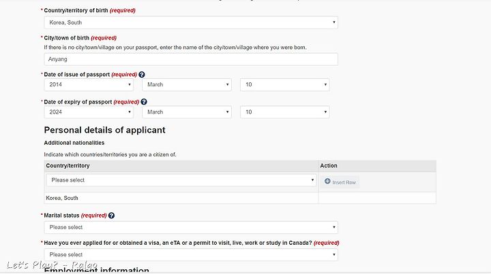Open help icon beside Marital status
Image resolution: width=491 pixels, height=274 pixels.
coord(111,216)
